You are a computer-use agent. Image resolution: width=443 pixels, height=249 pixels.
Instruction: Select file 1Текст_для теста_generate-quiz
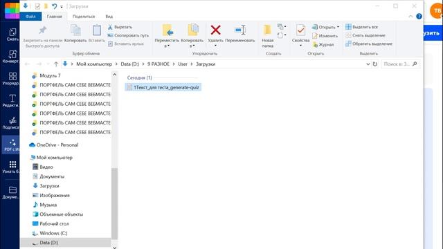click(x=163, y=88)
